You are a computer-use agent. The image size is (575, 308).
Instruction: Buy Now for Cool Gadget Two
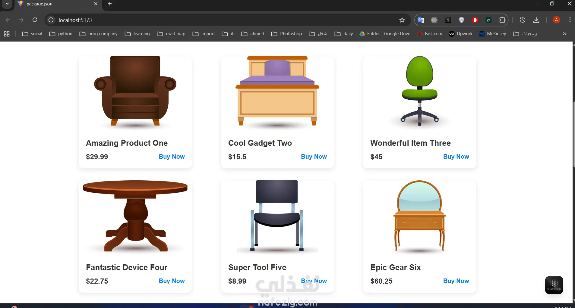point(314,157)
